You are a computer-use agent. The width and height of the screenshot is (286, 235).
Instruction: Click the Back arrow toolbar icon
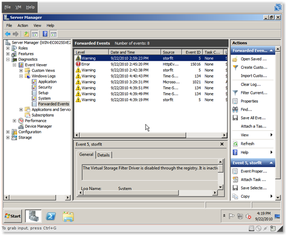pyautogui.click(x=8, y=34)
